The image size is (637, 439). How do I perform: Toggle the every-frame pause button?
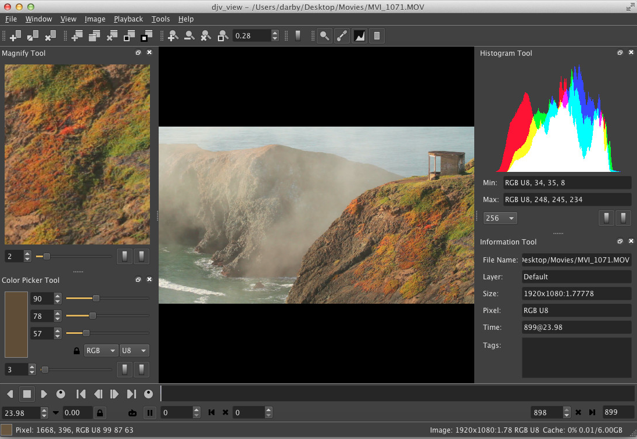tap(150, 413)
